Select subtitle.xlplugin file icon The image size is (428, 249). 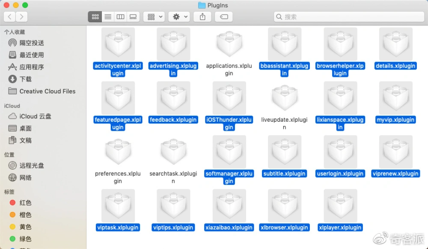tap(285, 152)
